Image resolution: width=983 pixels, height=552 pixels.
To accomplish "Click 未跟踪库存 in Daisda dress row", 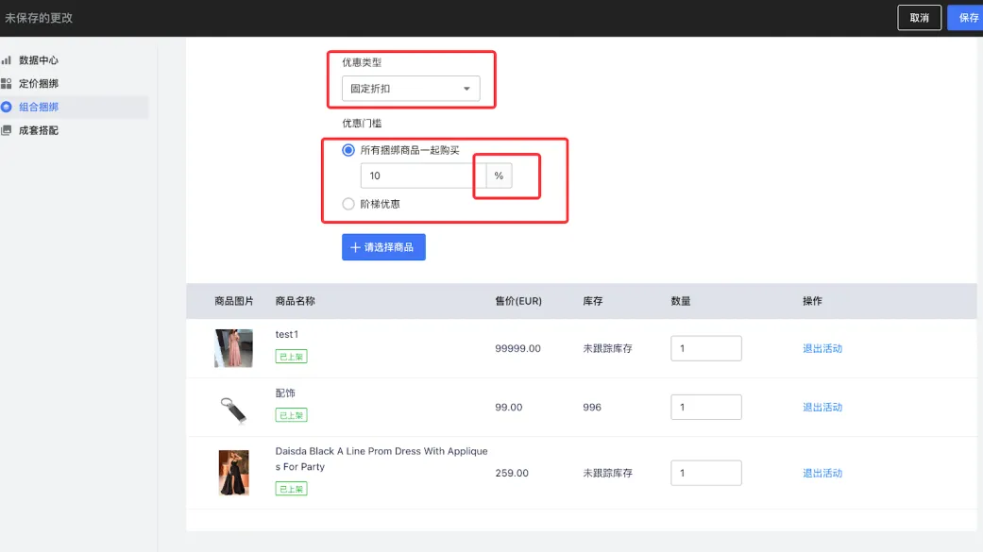I will coord(607,473).
